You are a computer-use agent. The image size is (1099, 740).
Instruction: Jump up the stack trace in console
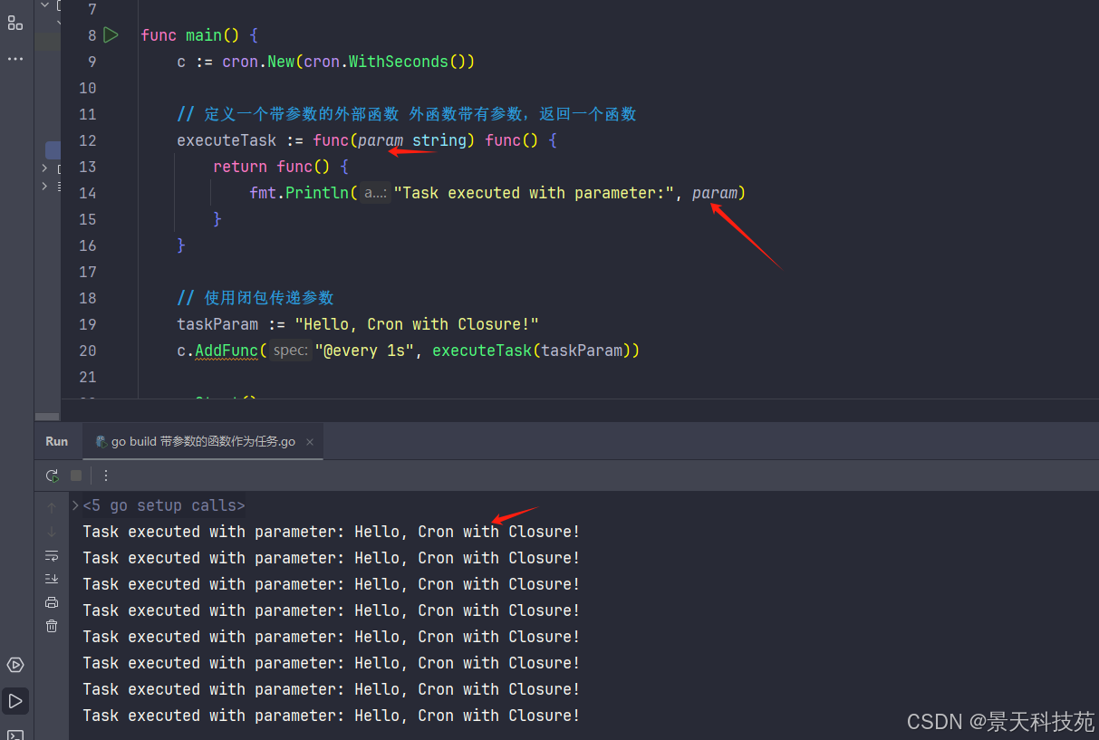click(x=52, y=508)
